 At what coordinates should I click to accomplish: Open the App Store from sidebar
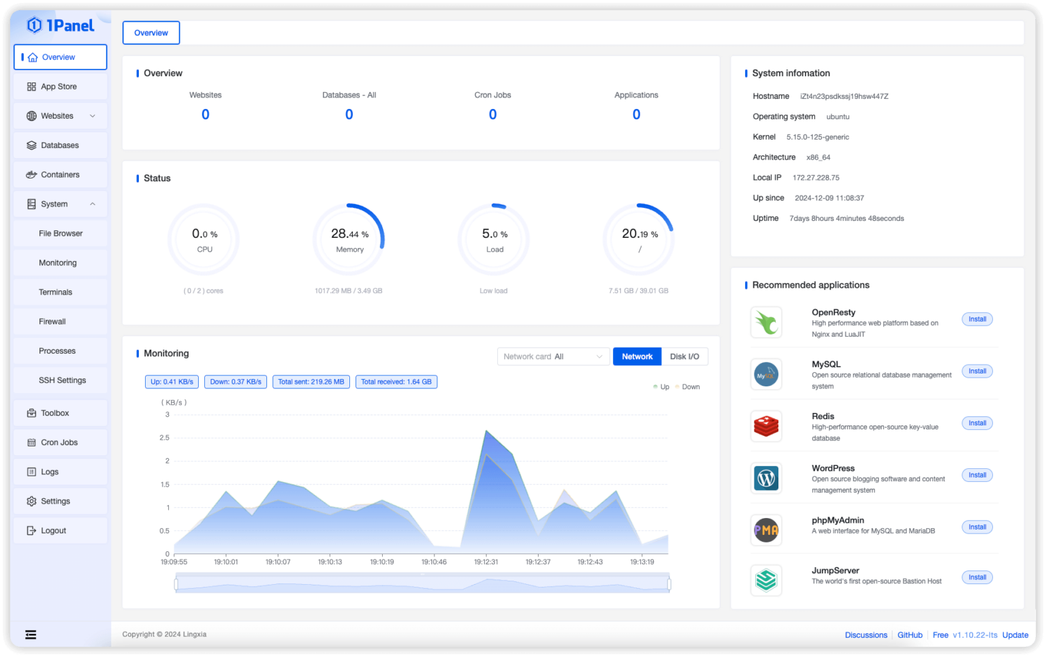[x=60, y=86]
